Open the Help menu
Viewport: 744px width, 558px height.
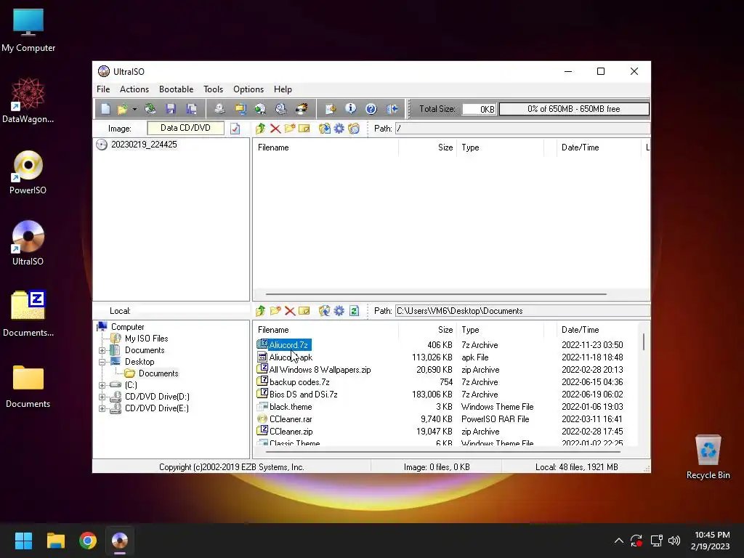[283, 89]
